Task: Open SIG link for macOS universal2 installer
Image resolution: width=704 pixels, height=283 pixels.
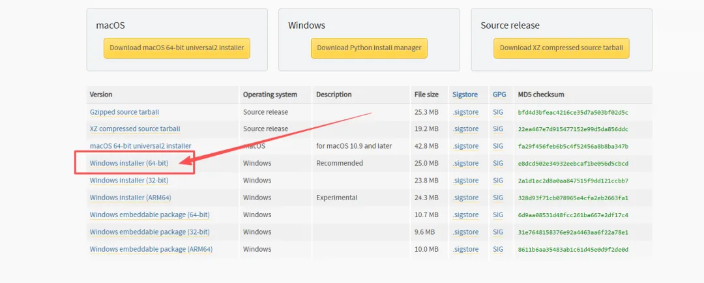Action: click(498, 146)
